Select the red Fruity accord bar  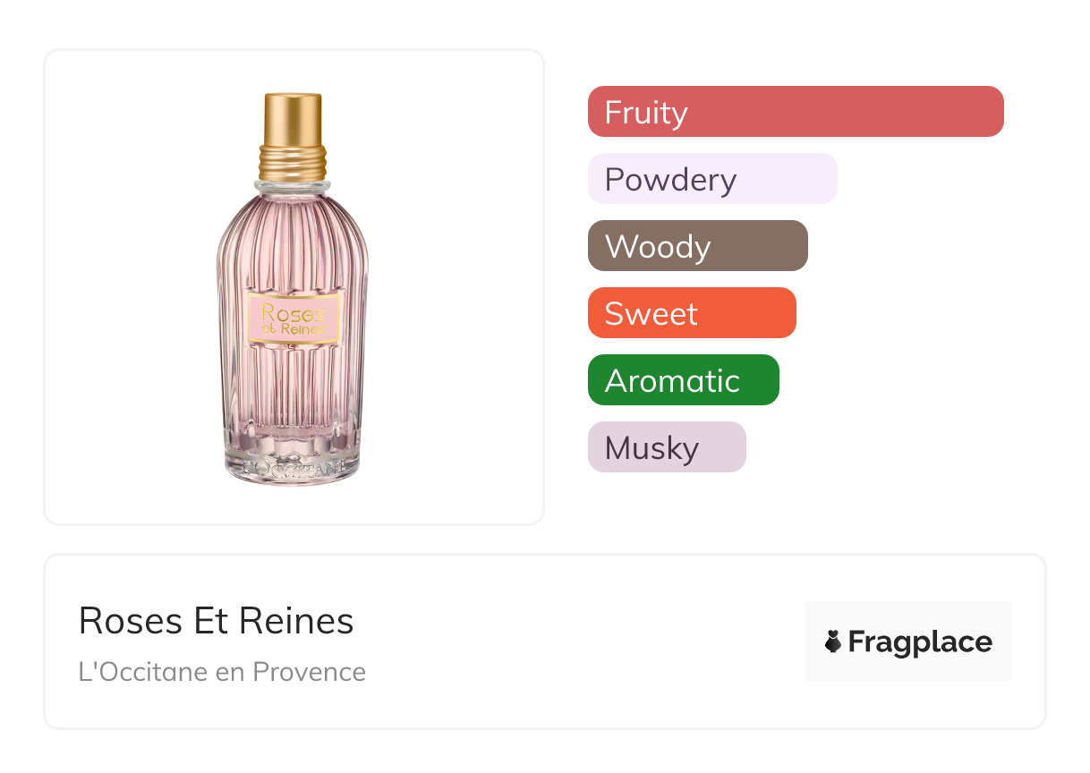795,112
